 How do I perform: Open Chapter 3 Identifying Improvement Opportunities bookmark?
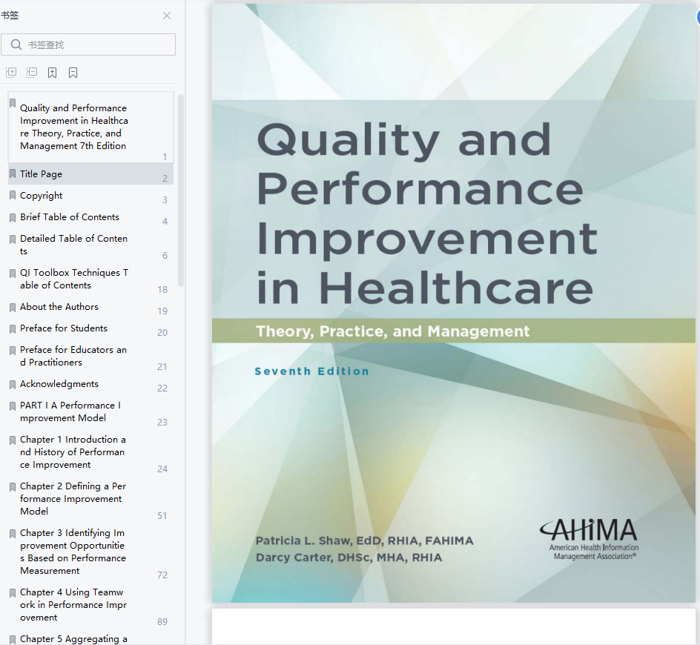coord(90,552)
